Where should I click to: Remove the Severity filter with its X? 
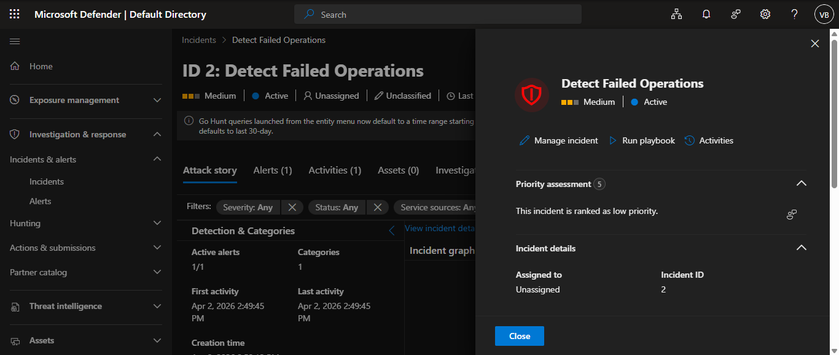click(292, 207)
